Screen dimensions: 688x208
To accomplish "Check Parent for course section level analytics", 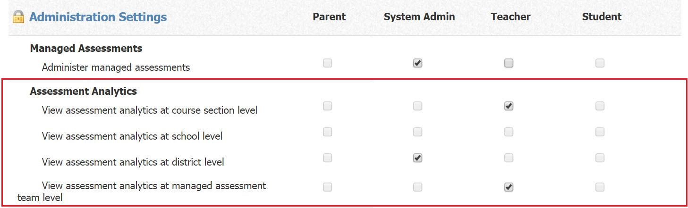I will click(x=327, y=106).
